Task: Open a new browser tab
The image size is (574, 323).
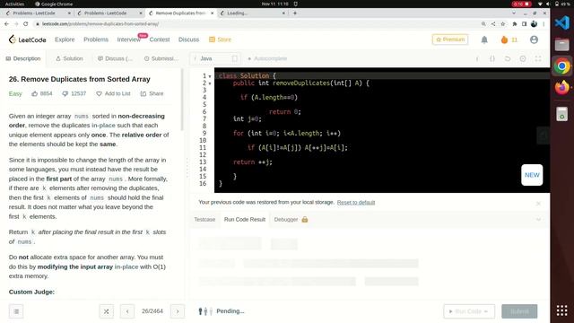Action: coord(295,13)
